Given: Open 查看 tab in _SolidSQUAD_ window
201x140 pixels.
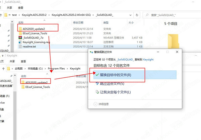Looking at the screenshot, I should tap(20, 8).
